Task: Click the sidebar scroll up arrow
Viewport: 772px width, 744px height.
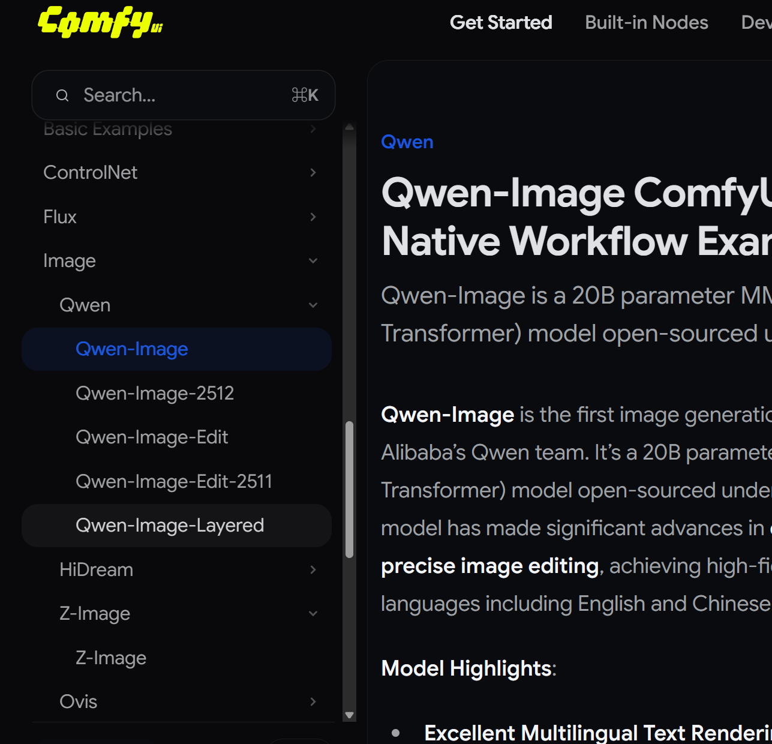Action: 349,127
